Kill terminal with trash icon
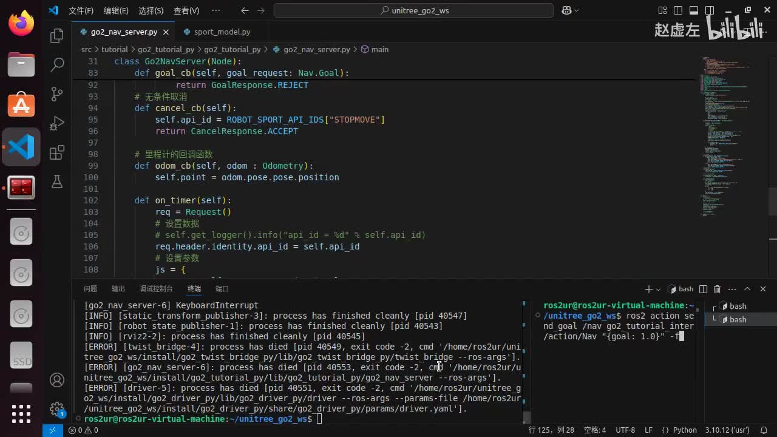Screen dimensions: 777x437 pyautogui.click(x=717, y=289)
